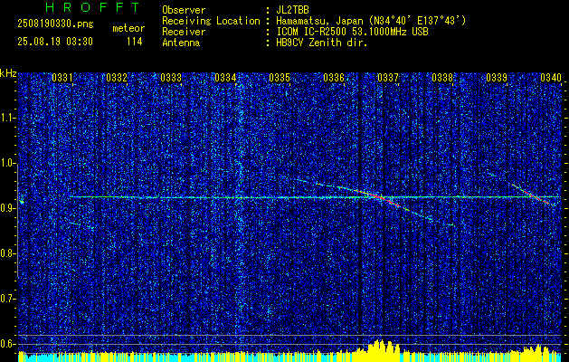The width and height of the screenshot is (569, 362).
Task: Click the Antenna label
Action: tap(181, 43)
